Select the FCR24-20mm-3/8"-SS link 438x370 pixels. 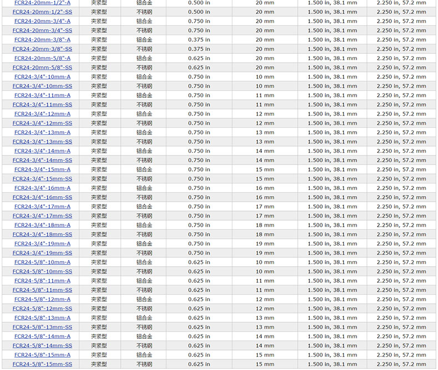click(42, 49)
